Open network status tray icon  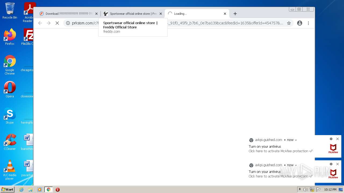[312, 190]
